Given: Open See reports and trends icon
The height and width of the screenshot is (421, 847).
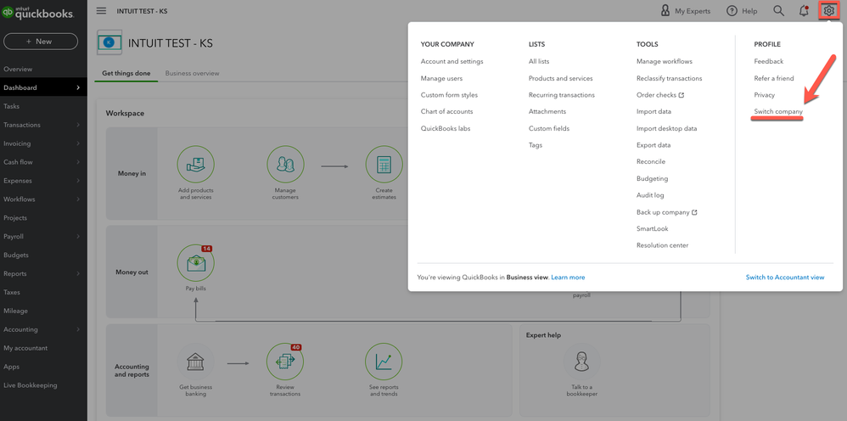Looking at the screenshot, I should point(384,361).
